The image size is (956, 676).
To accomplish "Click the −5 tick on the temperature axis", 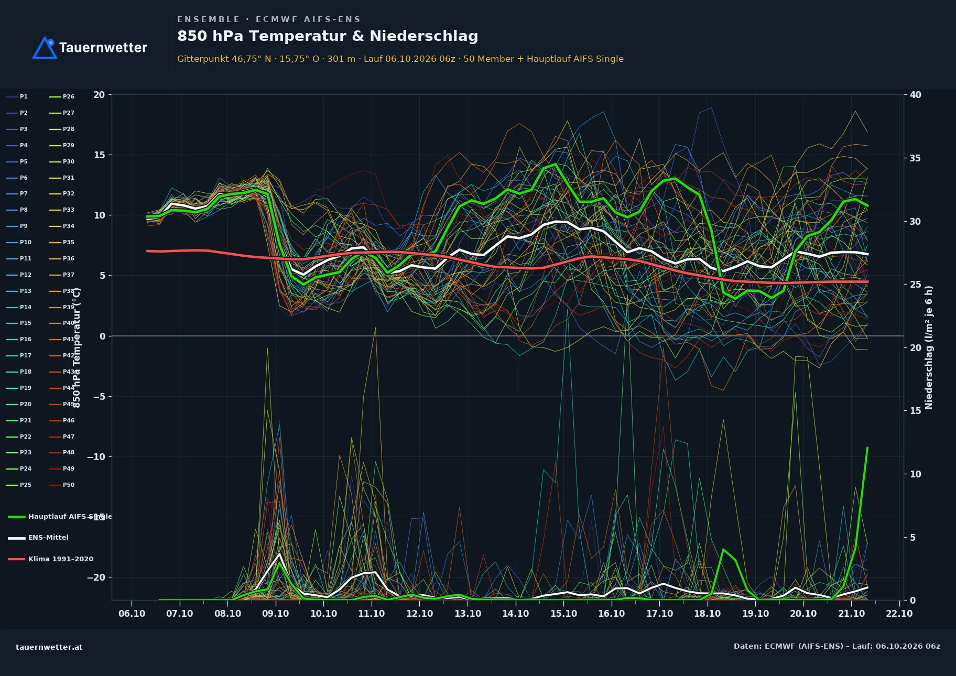I will [x=99, y=397].
